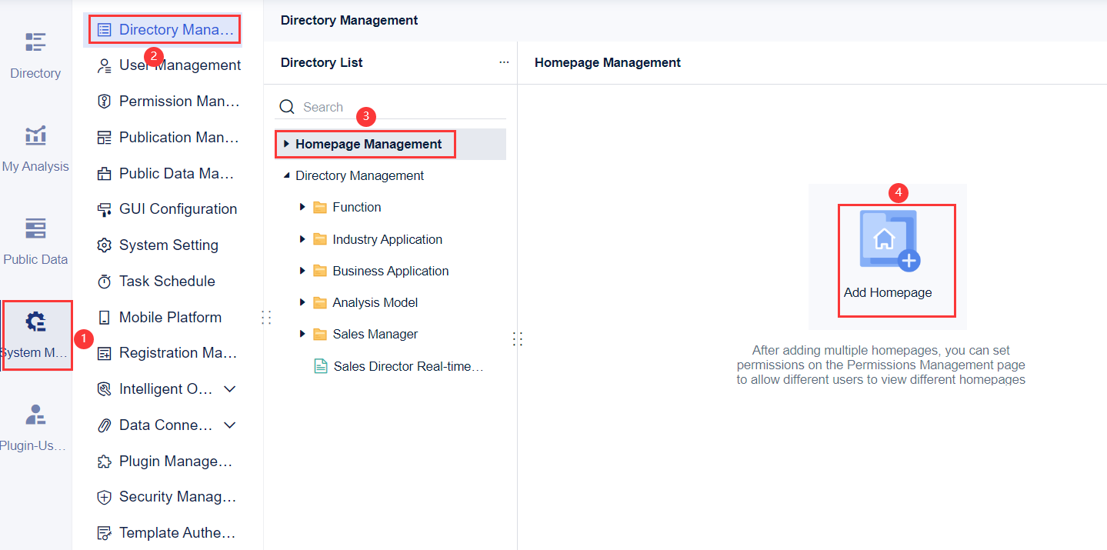
Task: Select the GUI Configuration menu item
Action: [178, 209]
